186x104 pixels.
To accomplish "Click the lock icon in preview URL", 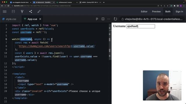I will coord(123,19).
